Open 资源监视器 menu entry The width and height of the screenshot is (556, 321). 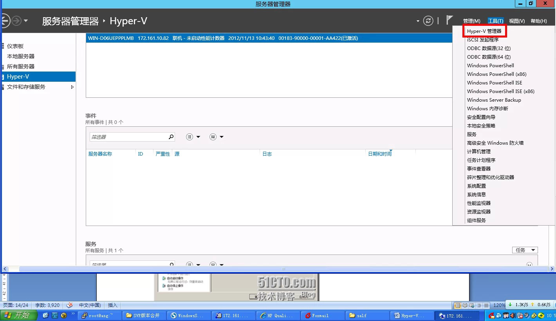[x=479, y=212]
